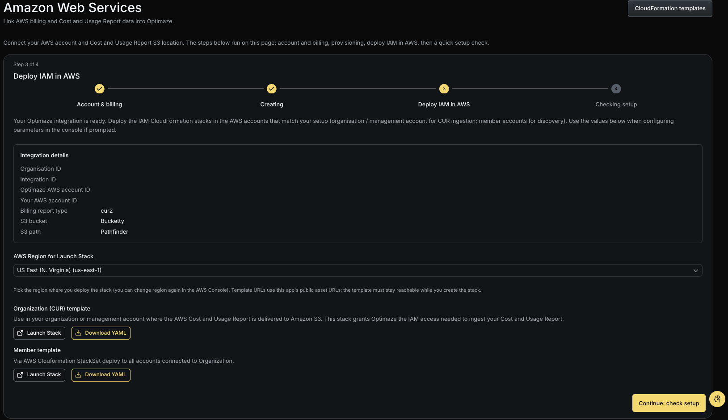
Task: Select the step 4 Checking setup circle
Action: (616, 89)
